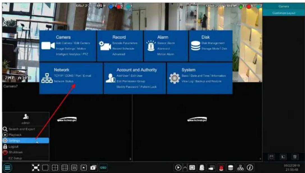Viewport: 305px width, 173px height.
Task: Open disk status icon in bottom toolbar
Action: (x=231, y=168)
